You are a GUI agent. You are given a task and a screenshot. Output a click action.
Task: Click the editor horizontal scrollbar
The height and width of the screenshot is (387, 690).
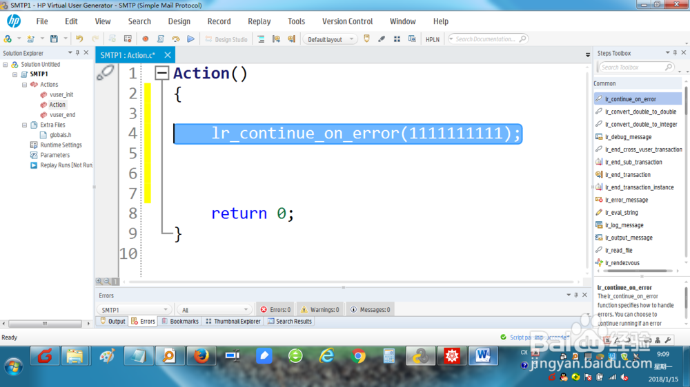click(x=351, y=282)
